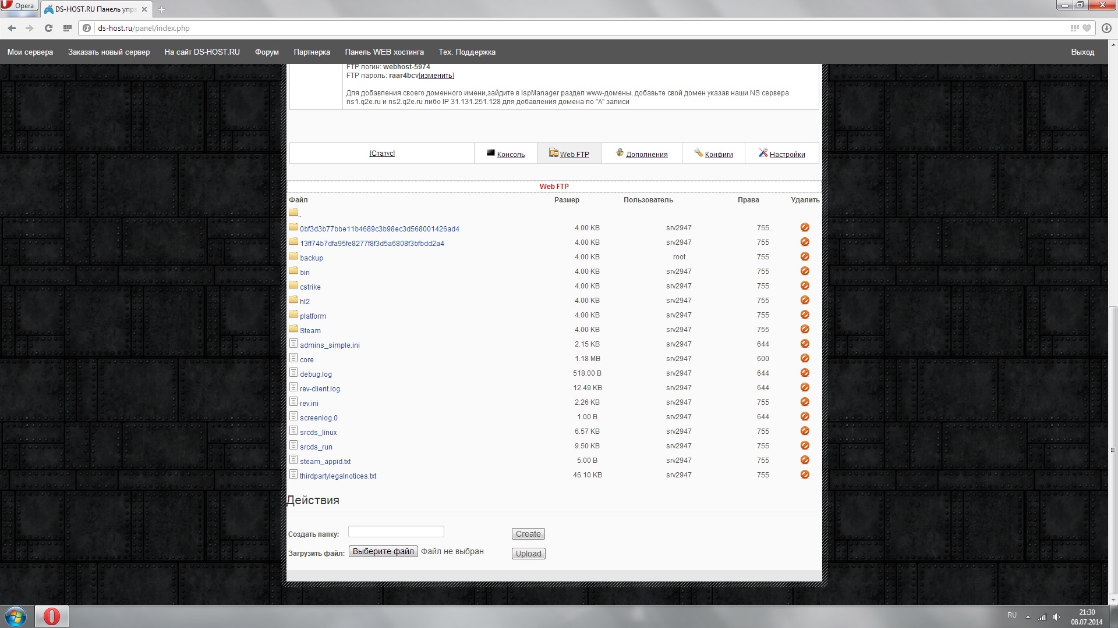The image size is (1118, 628).
Task: Click the downloads icon in address bar
Action: point(1106,28)
